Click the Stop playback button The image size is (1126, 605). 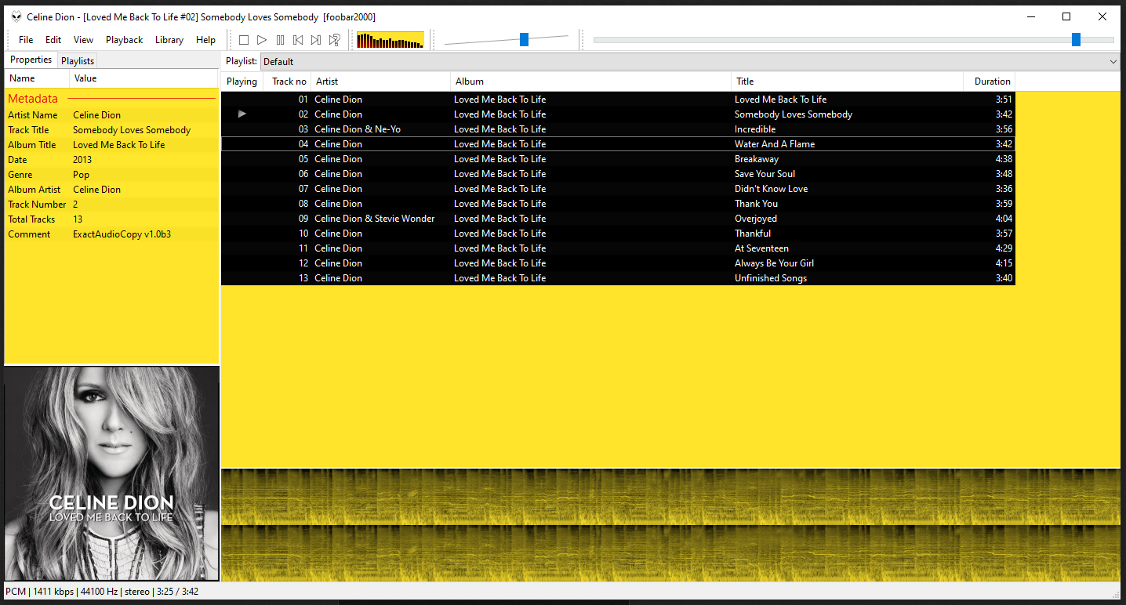244,40
